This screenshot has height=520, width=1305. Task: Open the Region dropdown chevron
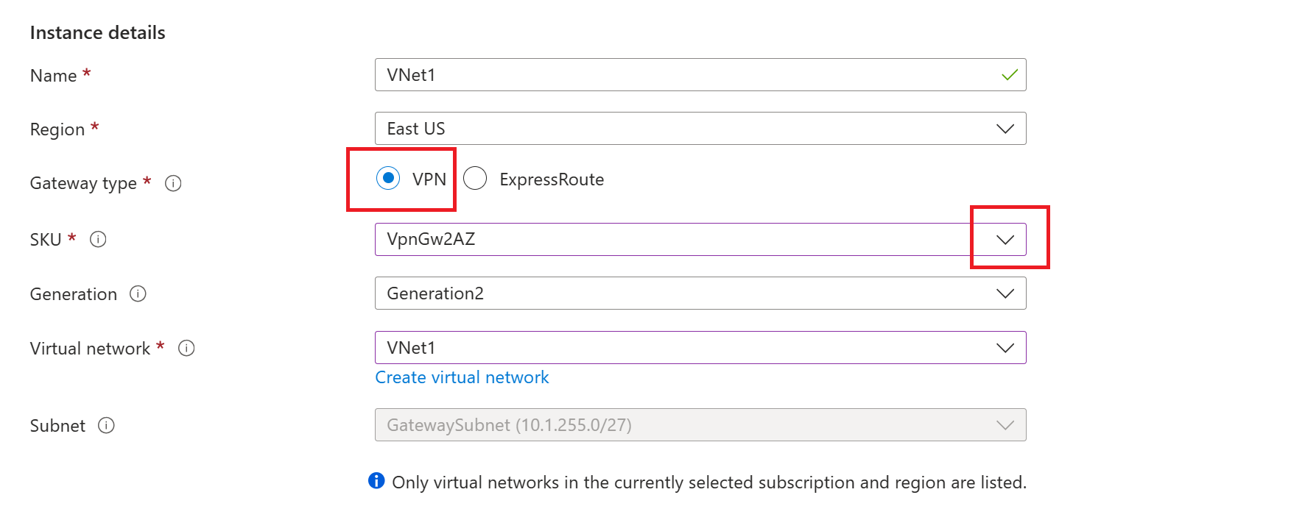[x=1005, y=129]
